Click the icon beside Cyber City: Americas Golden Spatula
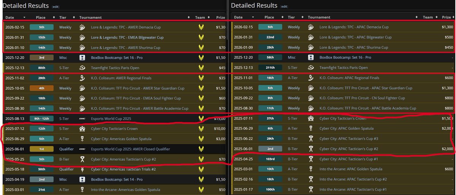This screenshot has height=195, width=456. coord(82,139)
